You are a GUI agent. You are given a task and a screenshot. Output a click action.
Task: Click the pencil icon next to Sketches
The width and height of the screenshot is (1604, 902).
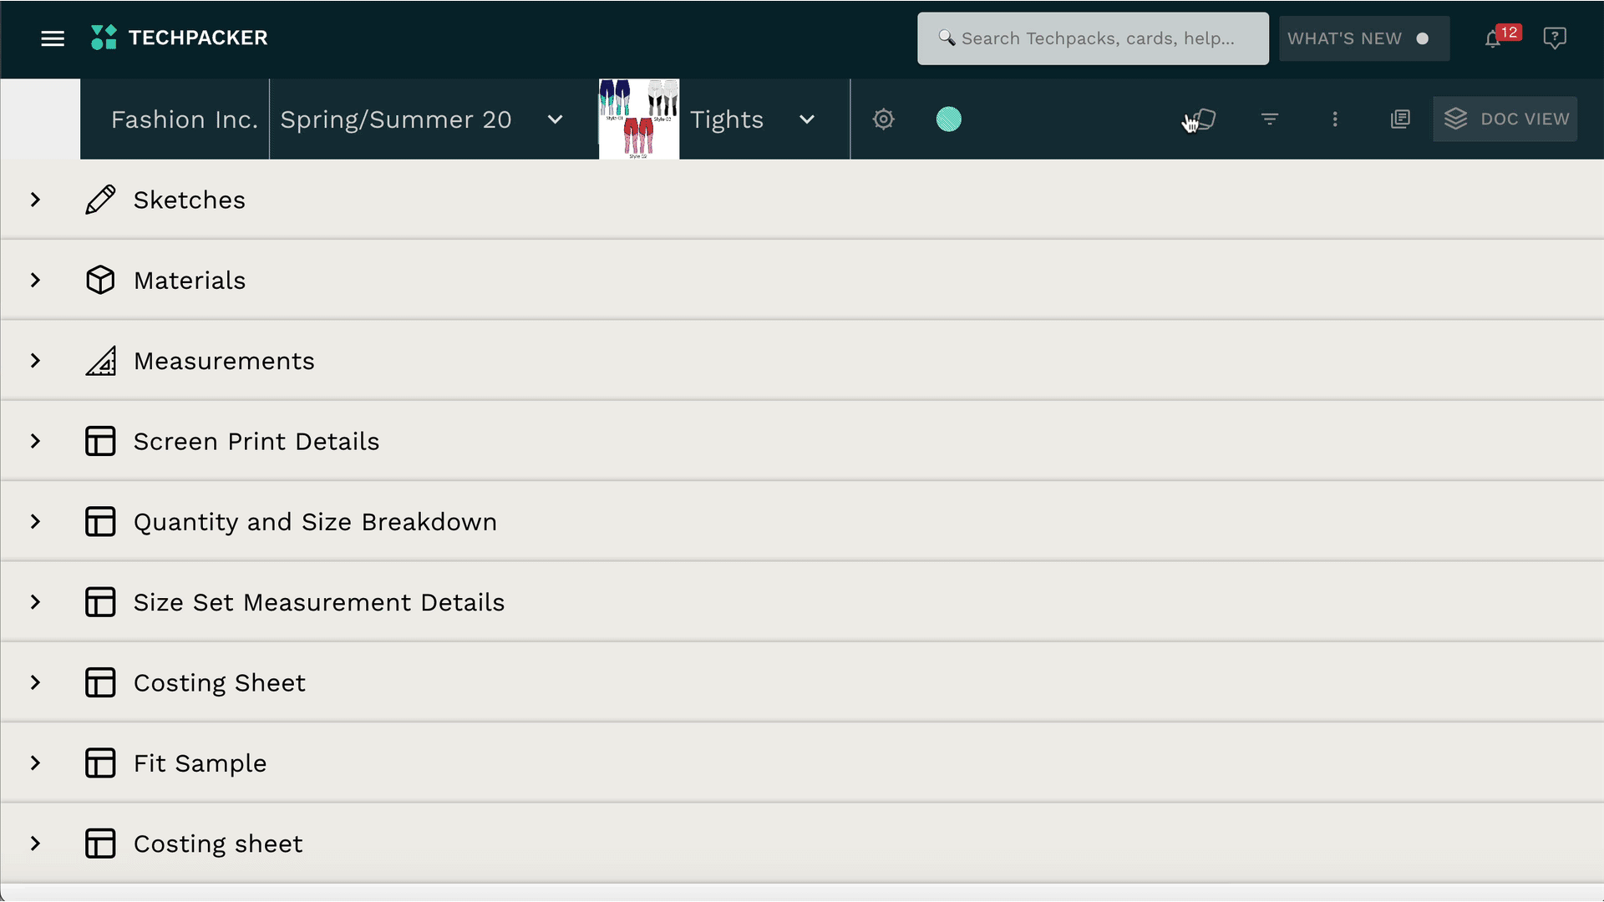(100, 200)
